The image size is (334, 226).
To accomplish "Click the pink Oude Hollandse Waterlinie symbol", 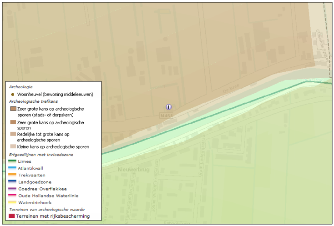I will point(12,196).
